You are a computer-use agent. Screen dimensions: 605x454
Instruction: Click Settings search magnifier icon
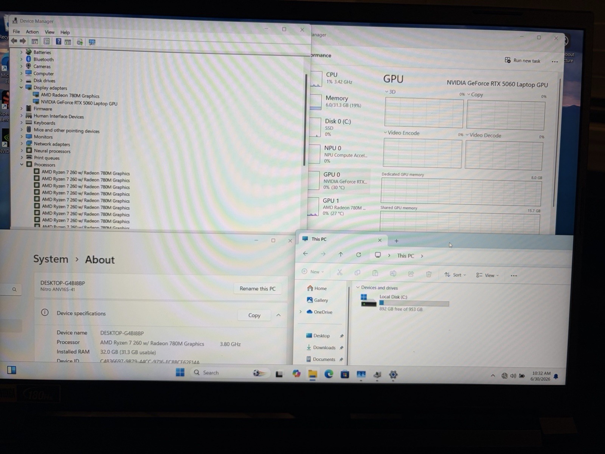[x=14, y=289]
